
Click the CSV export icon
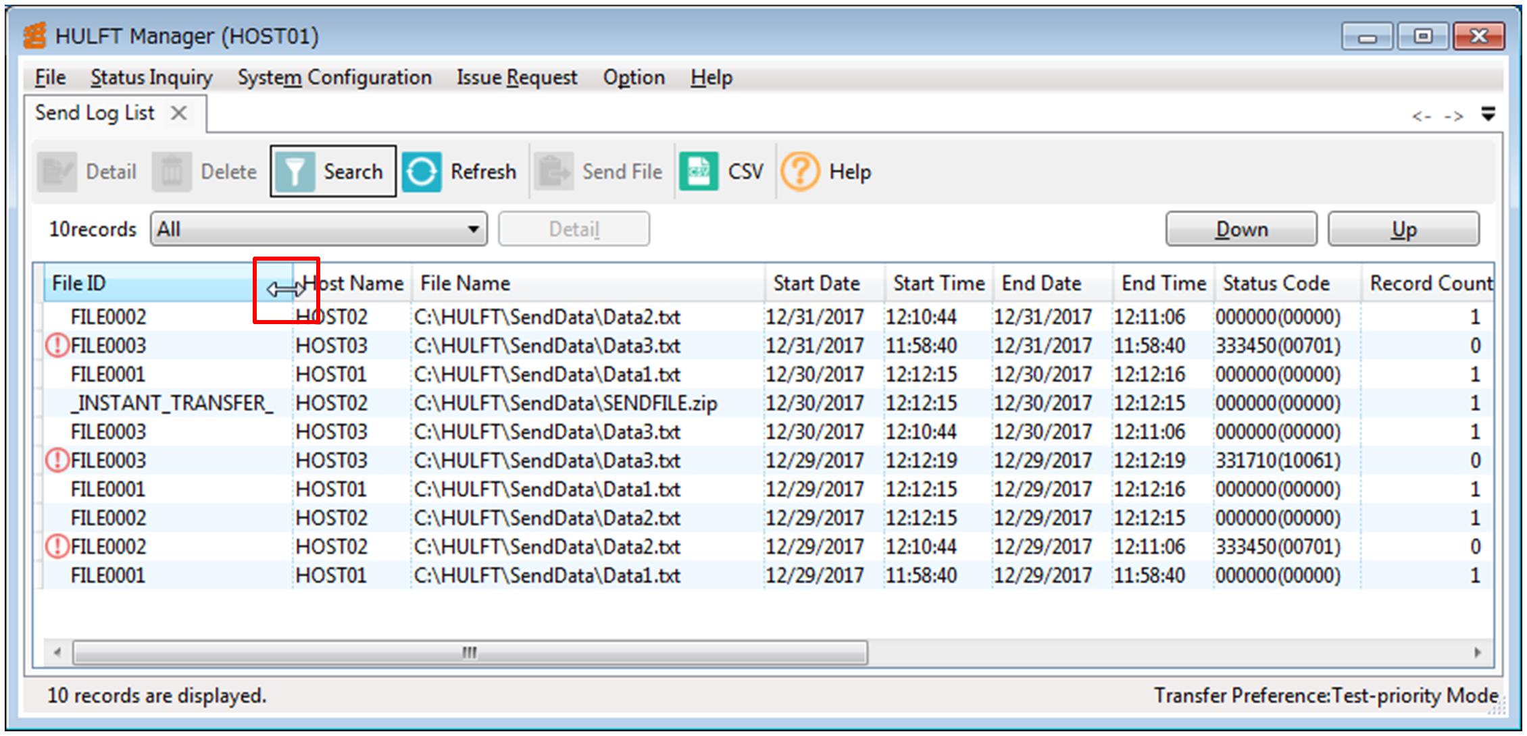pyautogui.click(x=699, y=172)
